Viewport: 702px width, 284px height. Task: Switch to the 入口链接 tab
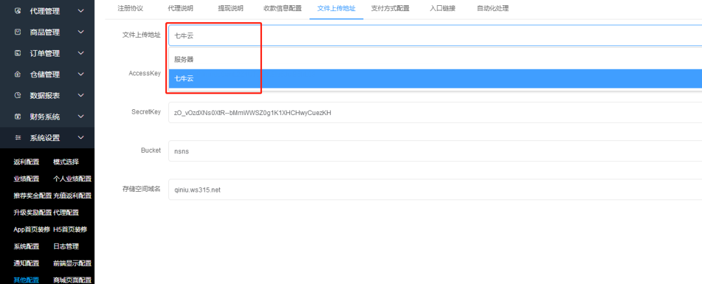pos(443,8)
